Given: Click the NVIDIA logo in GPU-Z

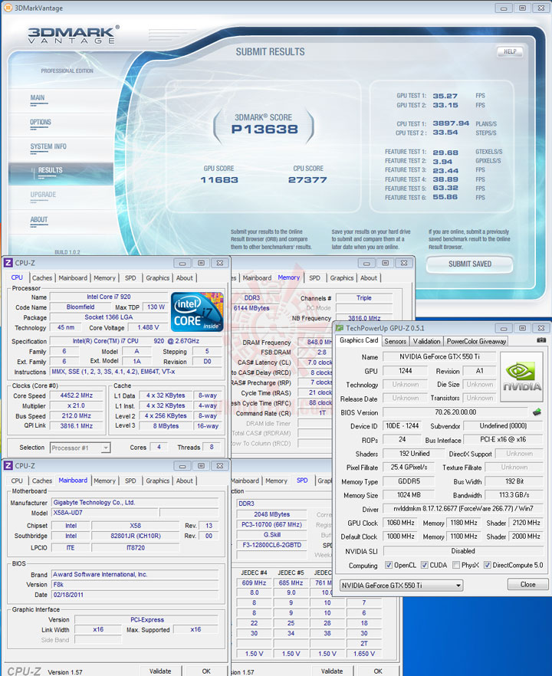Looking at the screenshot, I should (x=522, y=377).
